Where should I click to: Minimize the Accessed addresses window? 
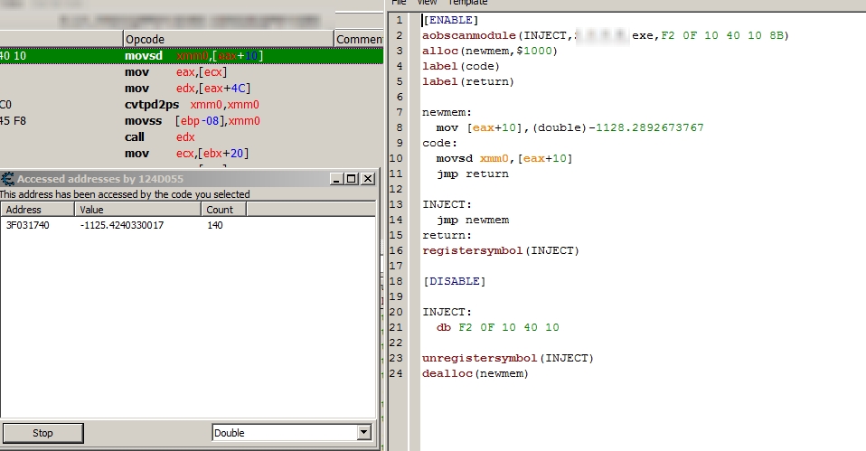(337, 179)
